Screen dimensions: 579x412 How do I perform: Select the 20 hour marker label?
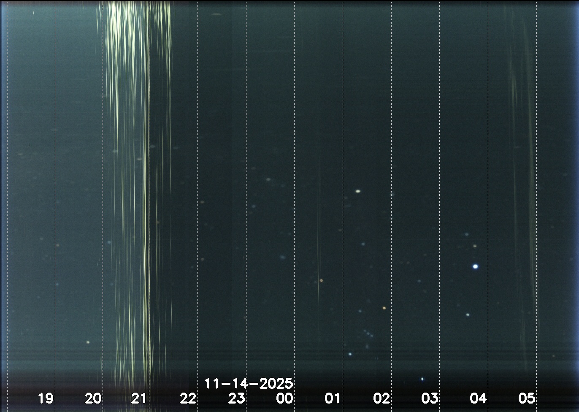coord(93,398)
